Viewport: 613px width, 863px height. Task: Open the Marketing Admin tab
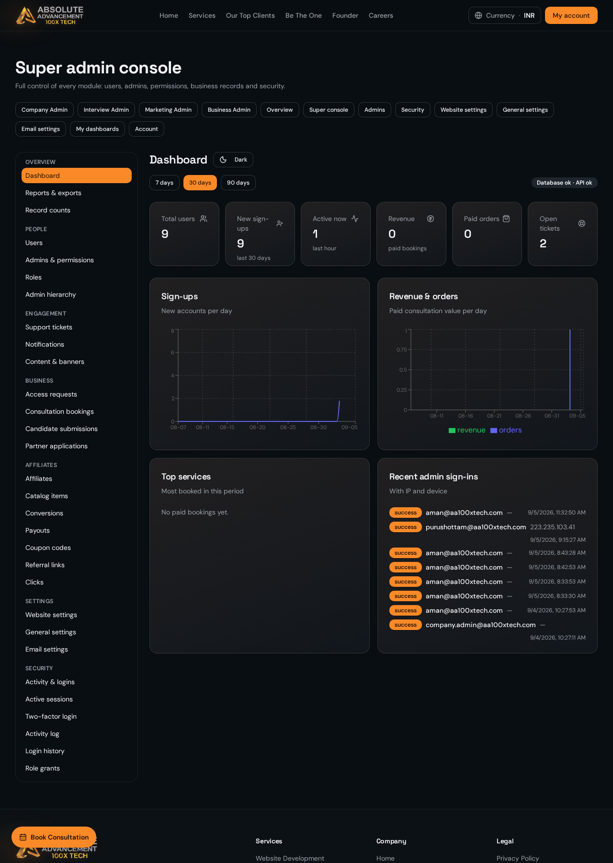pyautogui.click(x=168, y=110)
